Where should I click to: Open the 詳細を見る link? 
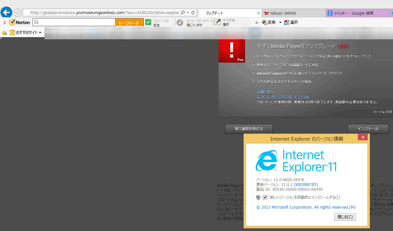click(265, 92)
